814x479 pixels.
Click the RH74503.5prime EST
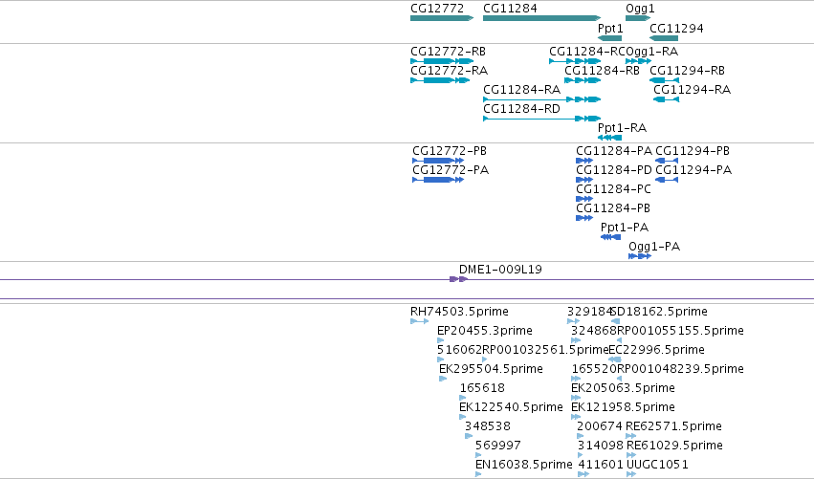pos(420,322)
